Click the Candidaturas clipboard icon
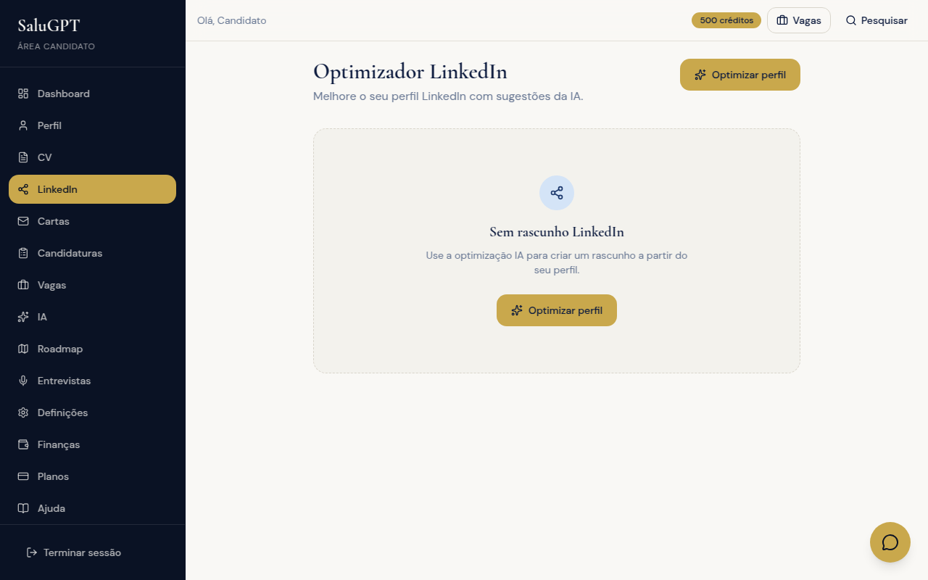The height and width of the screenshot is (580, 928). point(23,253)
